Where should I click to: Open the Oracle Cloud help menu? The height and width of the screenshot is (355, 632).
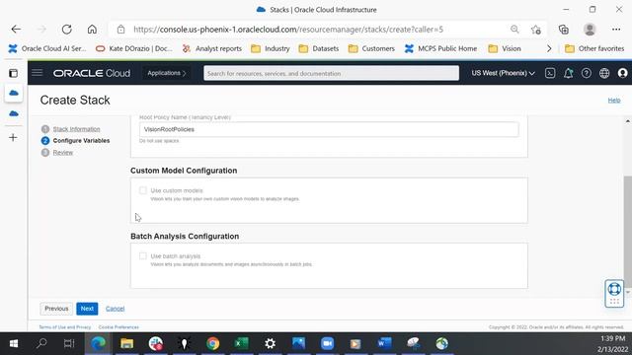[x=586, y=73]
